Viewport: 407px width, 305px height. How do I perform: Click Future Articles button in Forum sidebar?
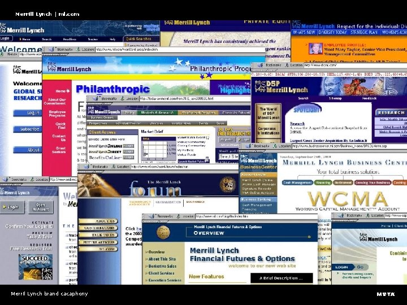click(98, 242)
